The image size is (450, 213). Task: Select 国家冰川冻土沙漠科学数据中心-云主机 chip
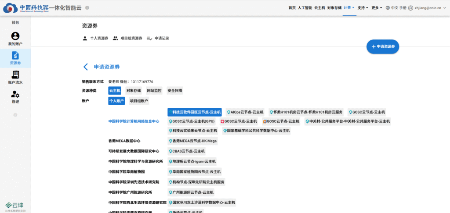202,202
